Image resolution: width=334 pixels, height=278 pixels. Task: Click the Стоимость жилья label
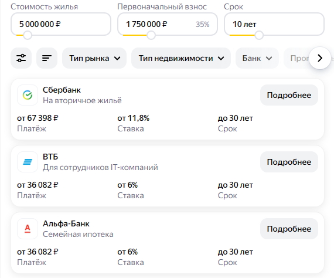[45, 7]
